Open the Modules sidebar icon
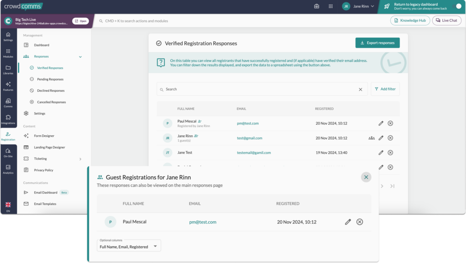Screen dimensions: 466x263 coord(8,53)
